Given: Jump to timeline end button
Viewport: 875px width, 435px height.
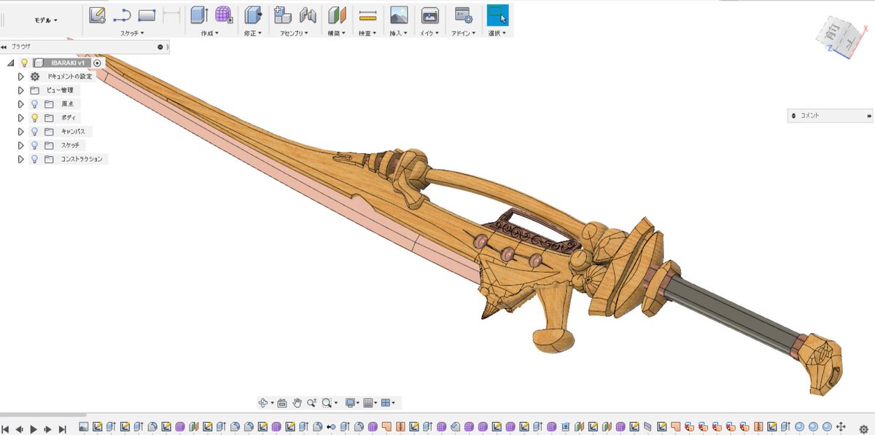Looking at the screenshot, I should tap(63, 428).
